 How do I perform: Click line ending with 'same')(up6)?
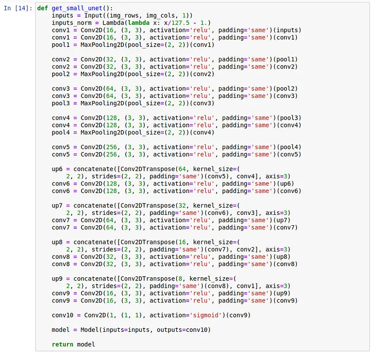pos(173,183)
